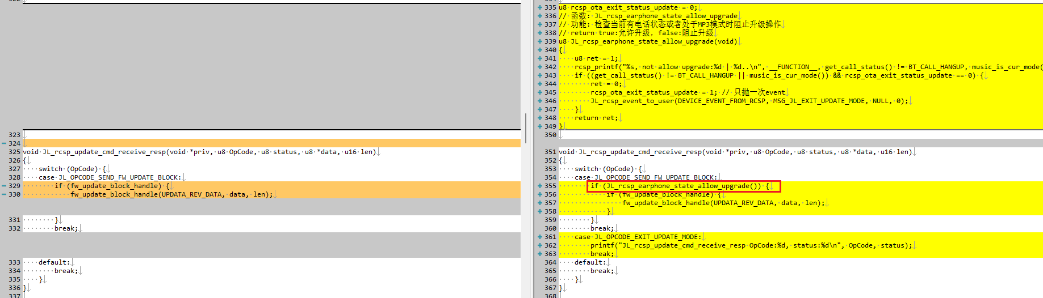This screenshot has width=1043, height=298.
Task: Click left 'case JL_OPCODE_SEND_FW_UPDATE_BLOCK:' on line 328
Action: (x=110, y=177)
